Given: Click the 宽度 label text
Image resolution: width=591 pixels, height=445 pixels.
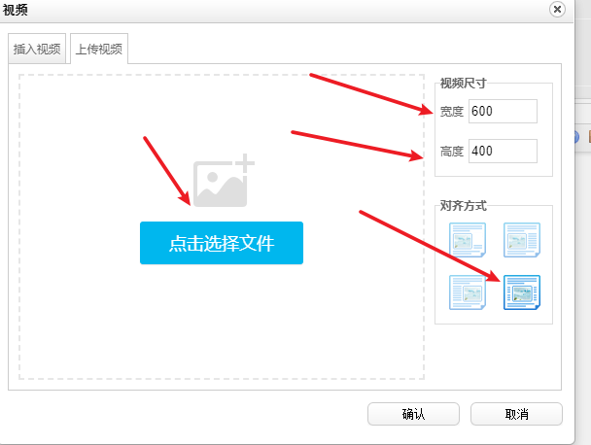Looking at the screenshot, I should click(452, 112).
